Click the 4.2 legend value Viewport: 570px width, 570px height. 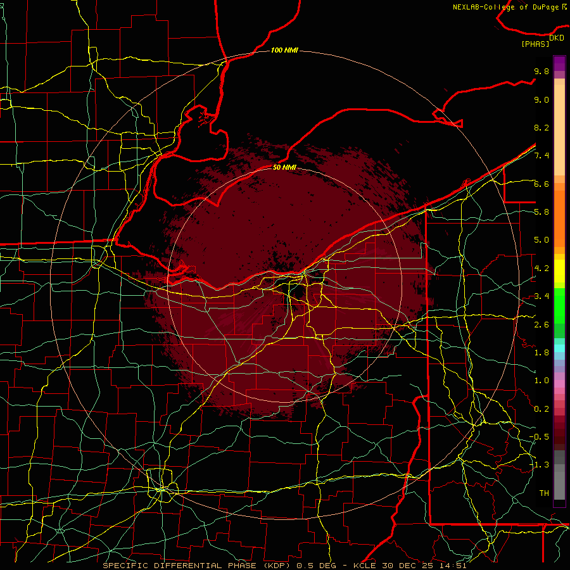(x=541, y=269)
